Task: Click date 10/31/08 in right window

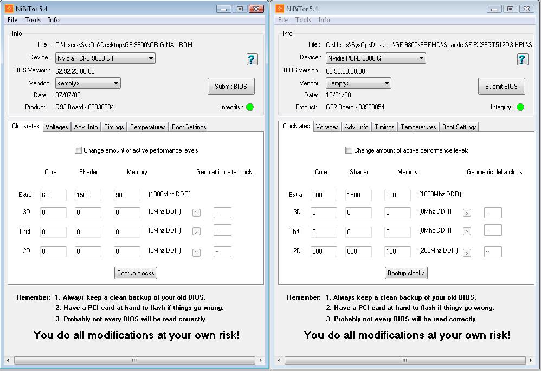Action: (x=338, y=95)
